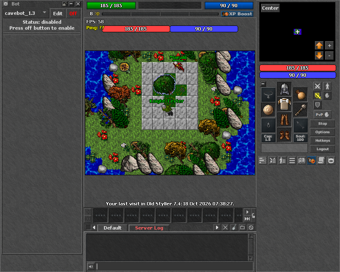This screenshot has width=340, height=272.
Task: Toggle the PvP hand mode button
Action: (x=322, y=115)
